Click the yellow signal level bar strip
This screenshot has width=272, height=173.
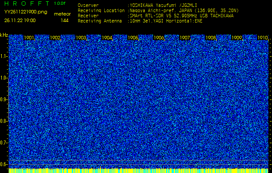coord(138,170)
